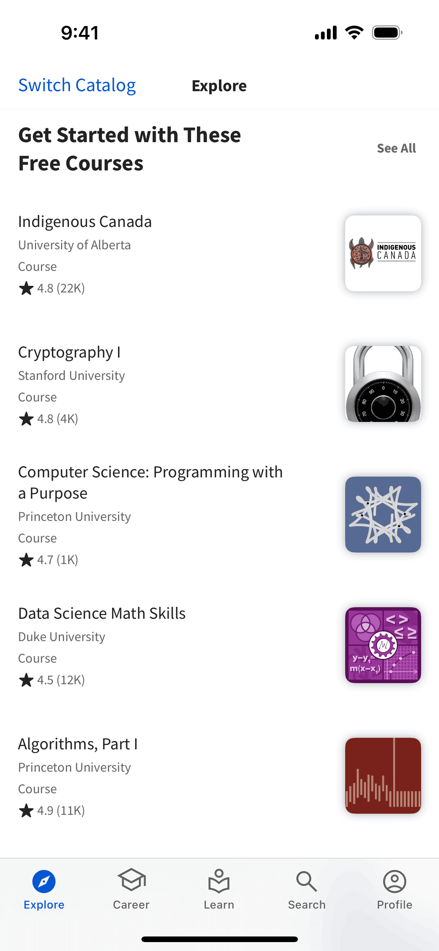
Task: Tap the Explore compass icon
Action: coord(44,881)
